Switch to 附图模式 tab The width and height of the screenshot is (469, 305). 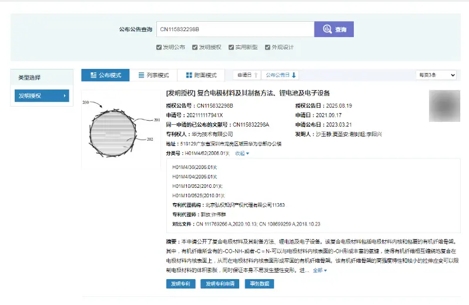[202, 75]
